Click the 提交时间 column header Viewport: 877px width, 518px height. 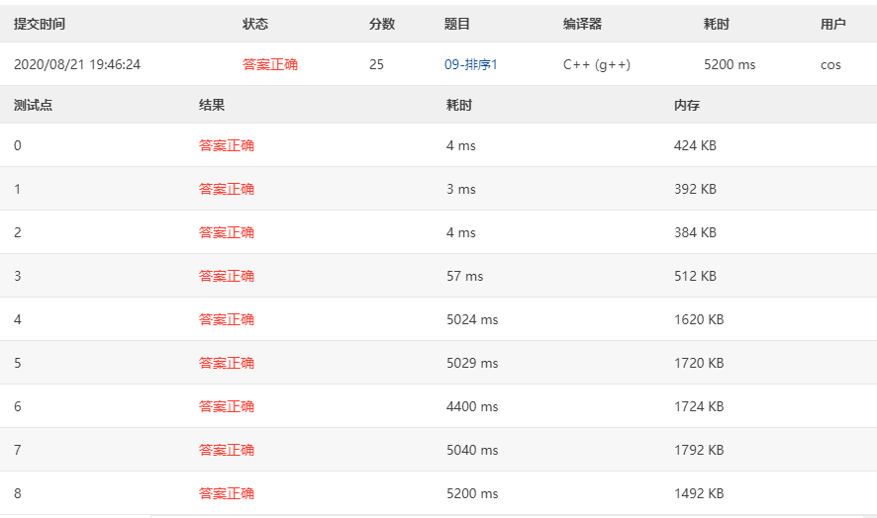point(40,24)
